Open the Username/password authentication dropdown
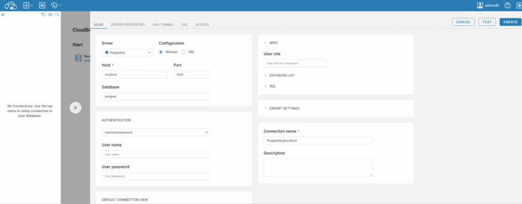 [x=156, y=132]
